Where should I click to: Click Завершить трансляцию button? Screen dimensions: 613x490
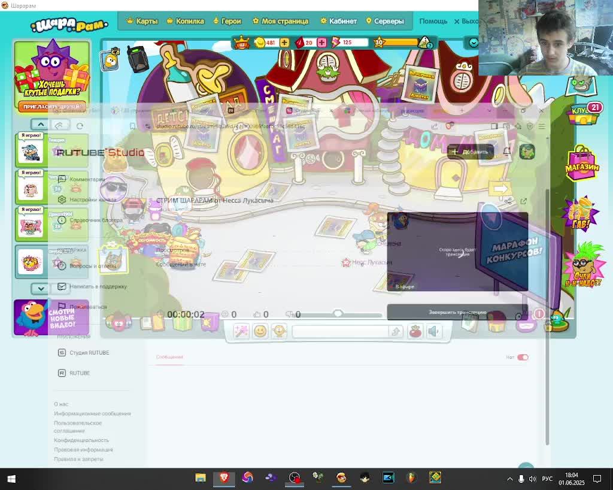[457, 312]
